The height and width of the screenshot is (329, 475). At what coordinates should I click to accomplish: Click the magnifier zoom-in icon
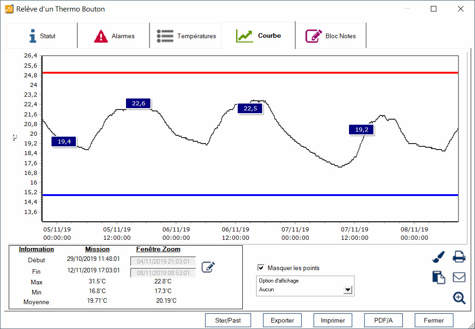pos(459,298)
